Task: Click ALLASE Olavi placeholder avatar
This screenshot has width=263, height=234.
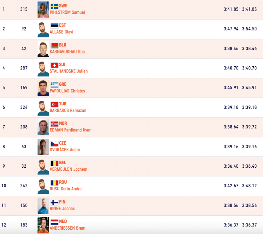Action: (x=43, y=29)
